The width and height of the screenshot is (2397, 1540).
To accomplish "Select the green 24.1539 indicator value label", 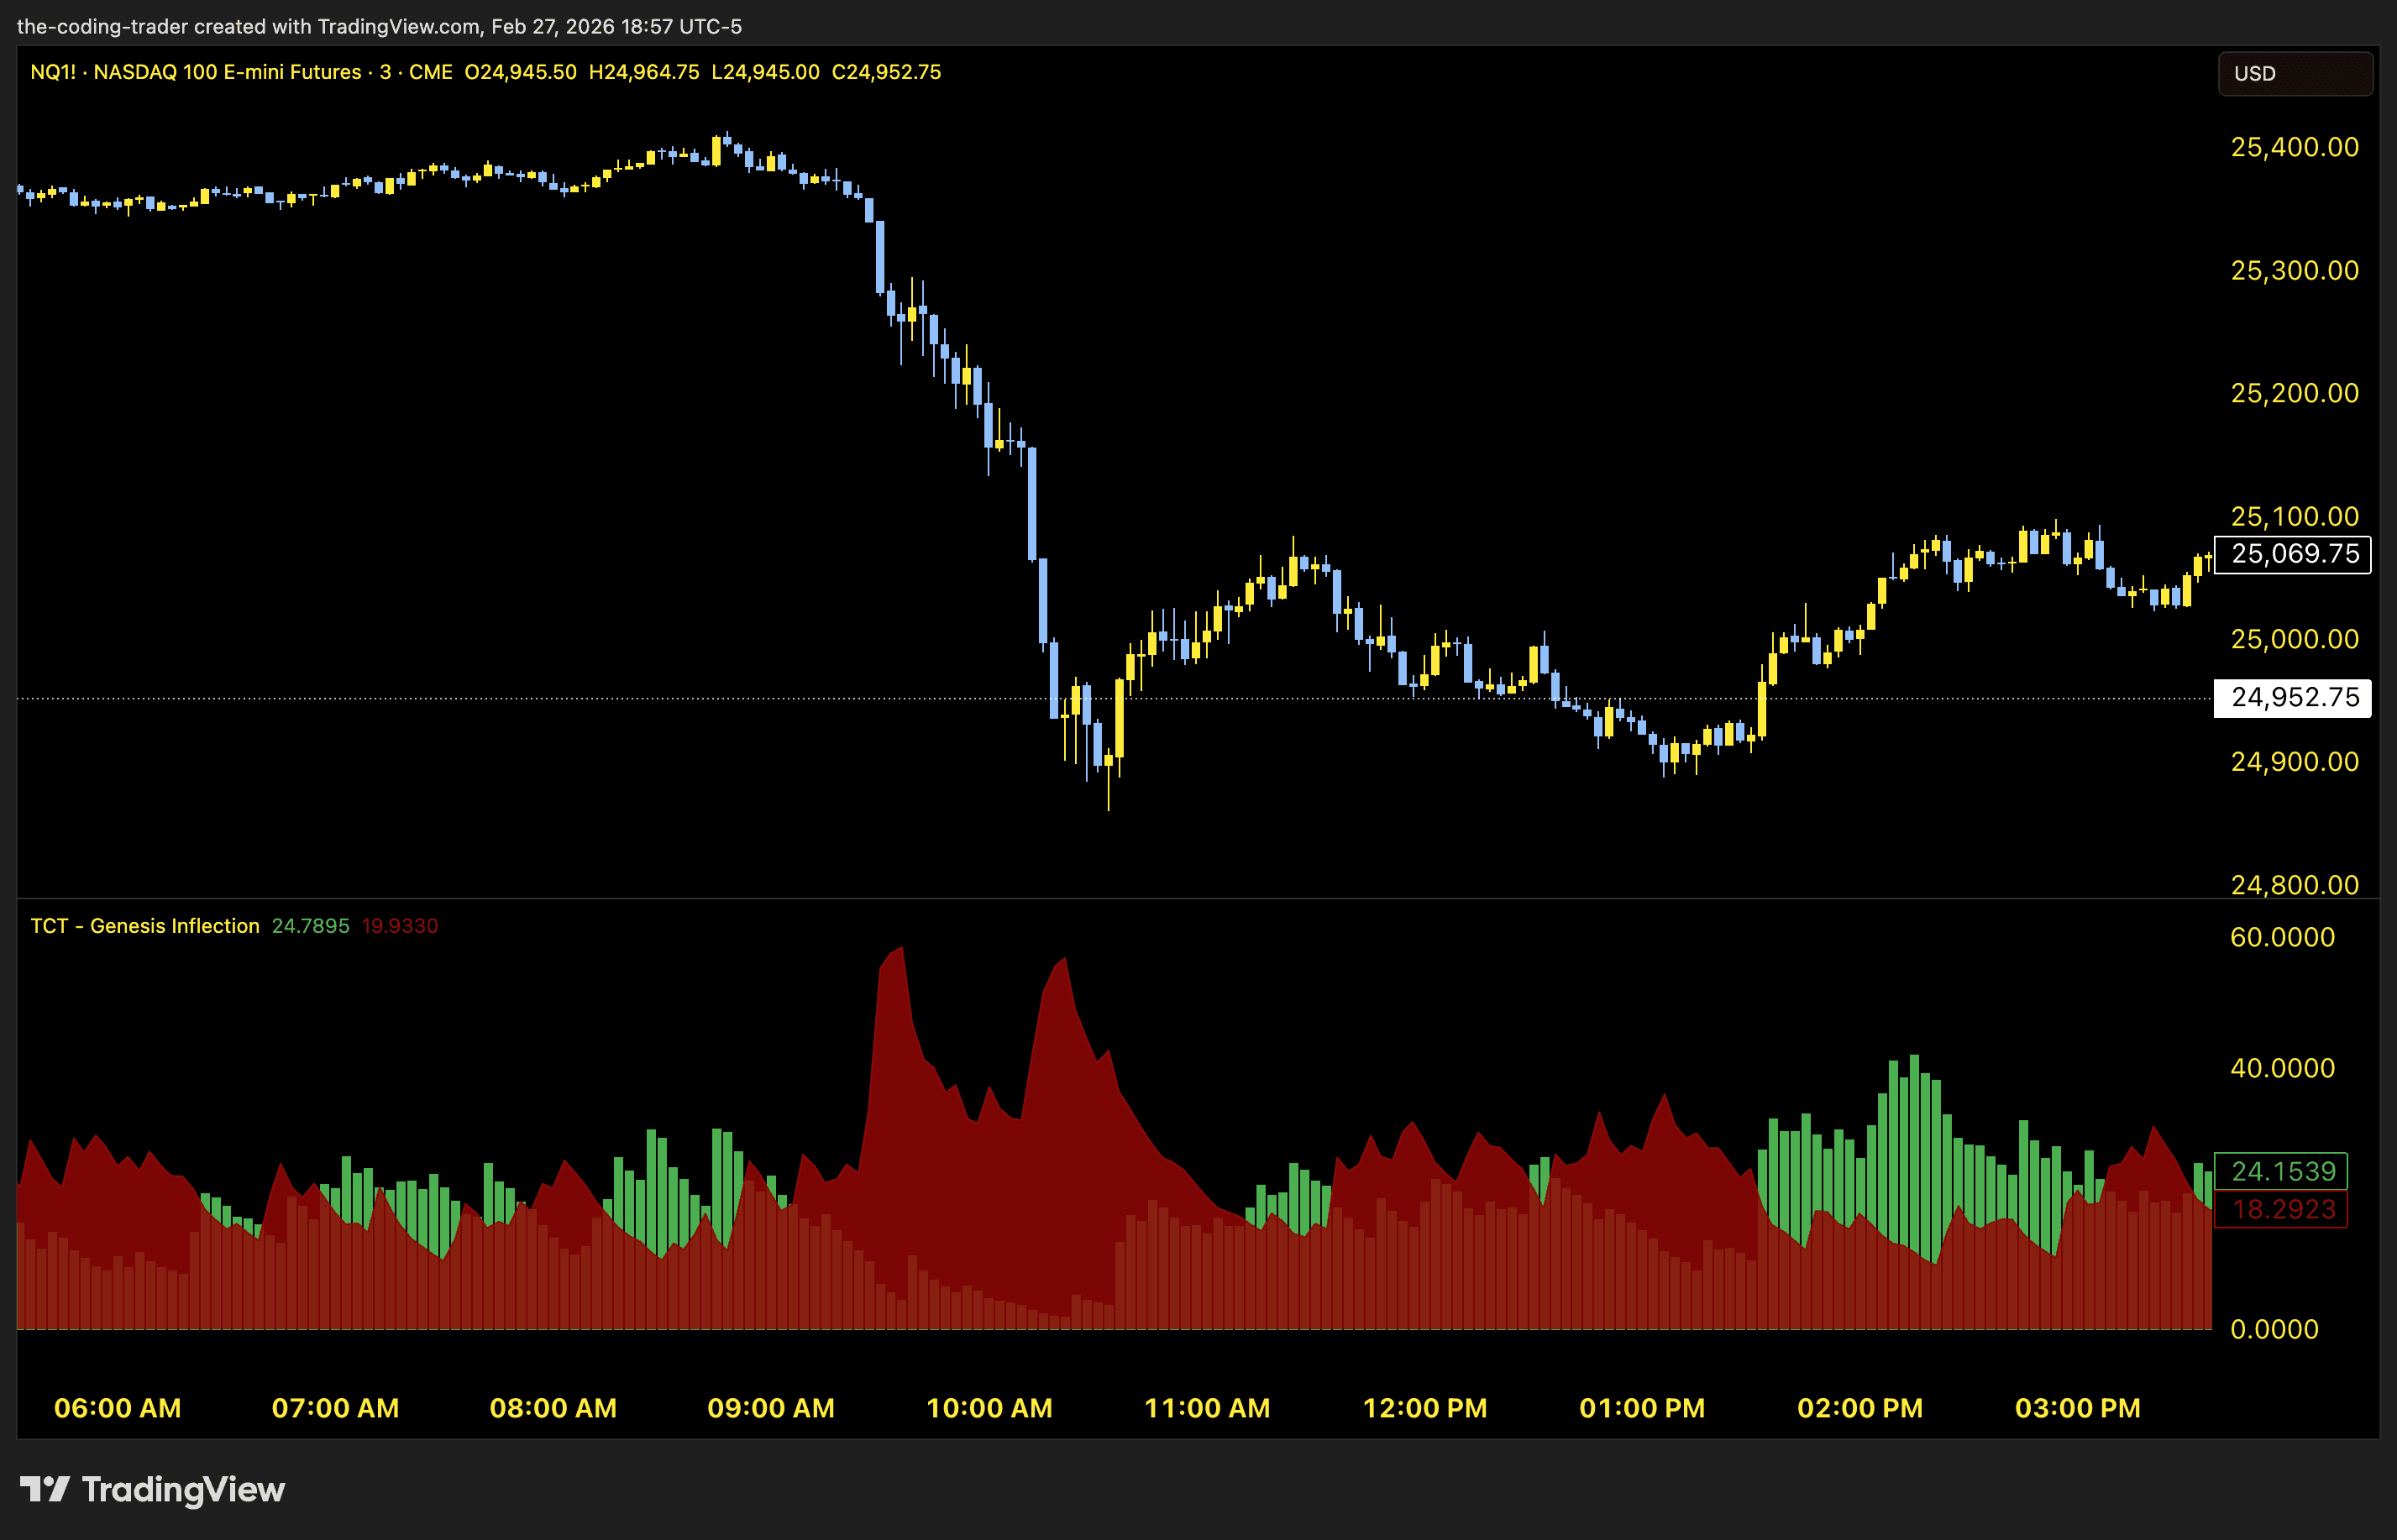I will 2282,1171.
